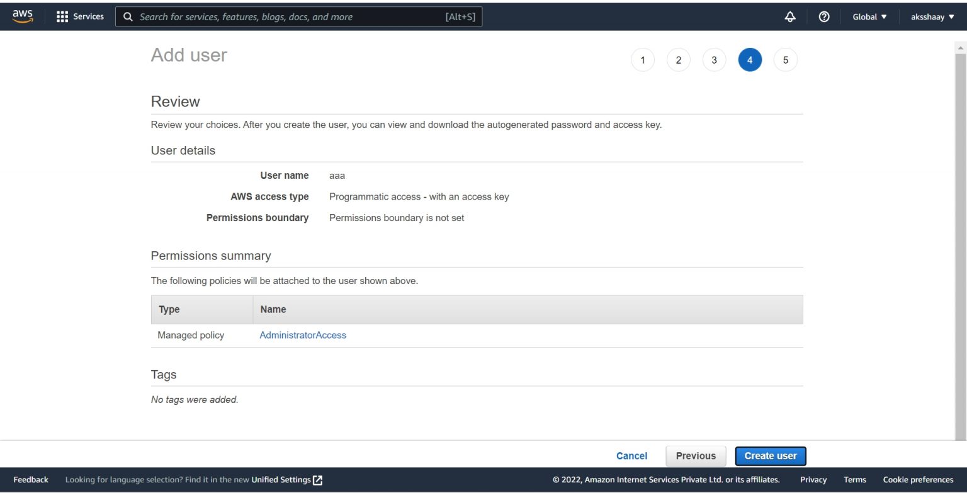Open the Help panel with question mark icon
The width and height of the screenshot is (967, 493).
[824, 16]
